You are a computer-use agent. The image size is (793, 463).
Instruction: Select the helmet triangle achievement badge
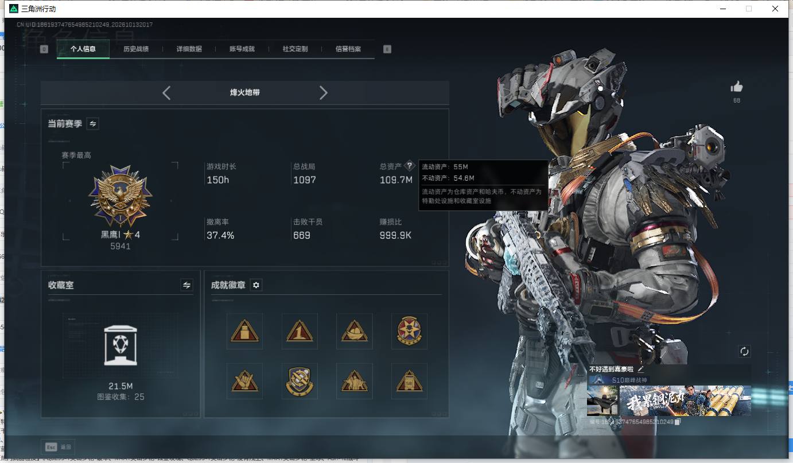[355, 331]
